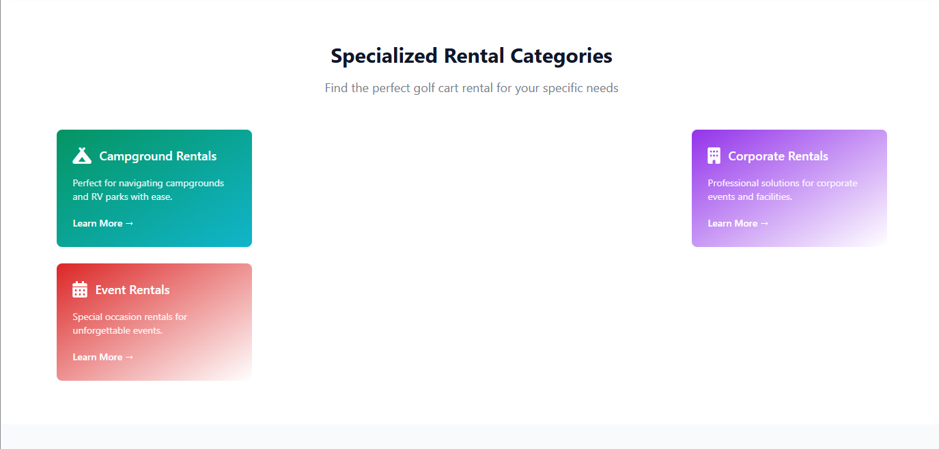Click the building icon for Corporate Rentals
This screenshot has width=939, height=449.
(x=714, y=156)
